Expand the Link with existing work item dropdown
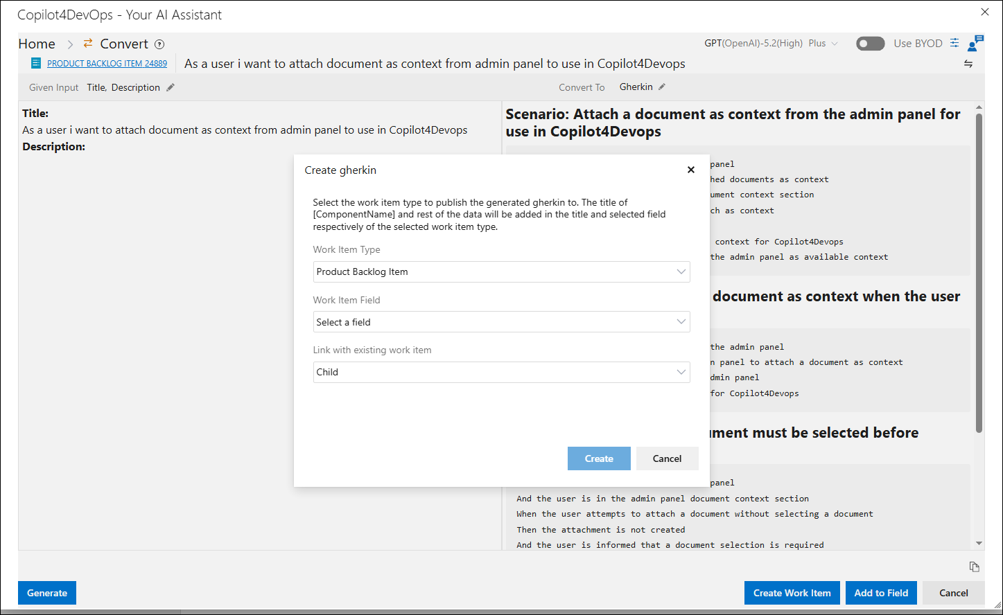Viewport: 1003px width, 615px height. click(x=502, y=372)
